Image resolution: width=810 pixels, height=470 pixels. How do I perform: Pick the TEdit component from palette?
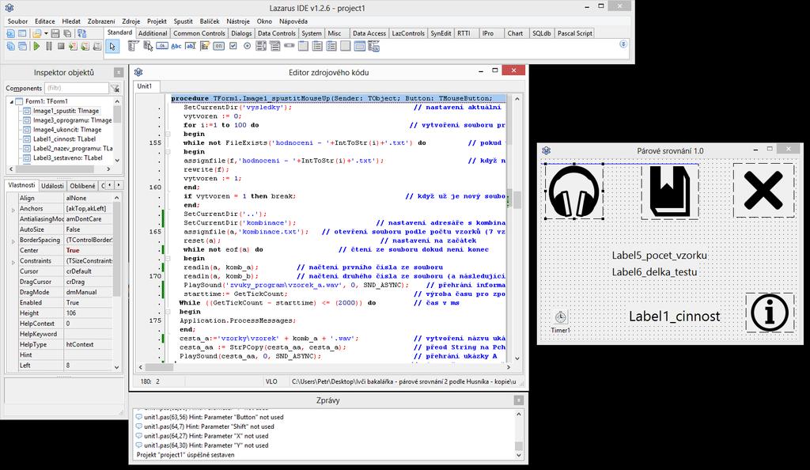point(191,46)
